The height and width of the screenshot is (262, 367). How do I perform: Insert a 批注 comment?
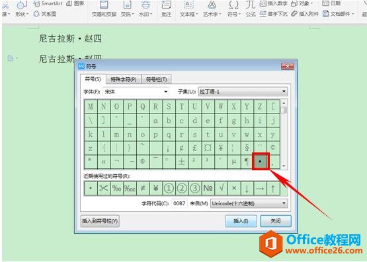tap(166, 9)
